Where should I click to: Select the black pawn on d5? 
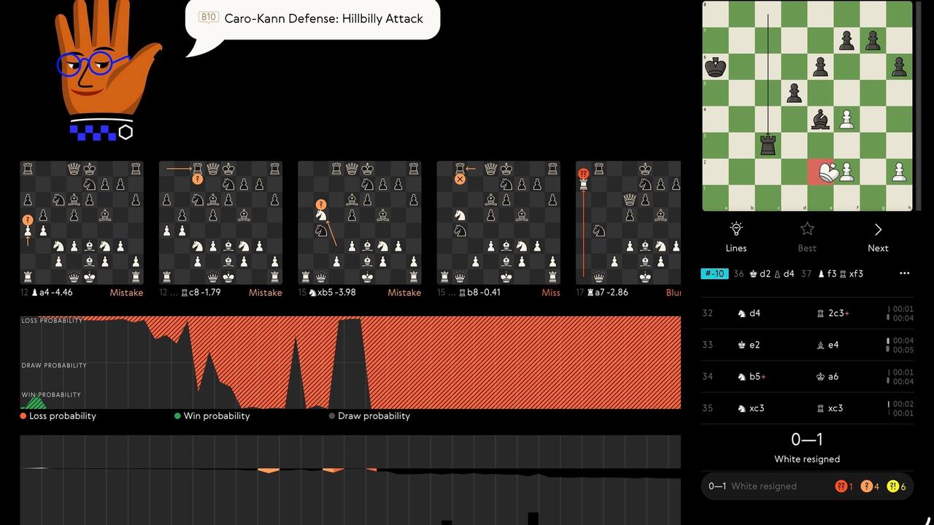794,93
